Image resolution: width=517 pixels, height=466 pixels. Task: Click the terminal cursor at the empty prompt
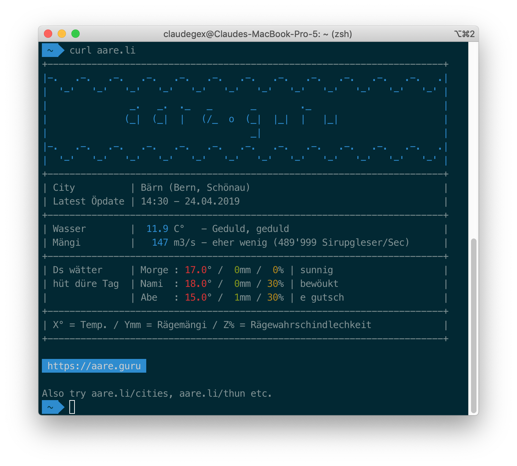tap(72, 407)
